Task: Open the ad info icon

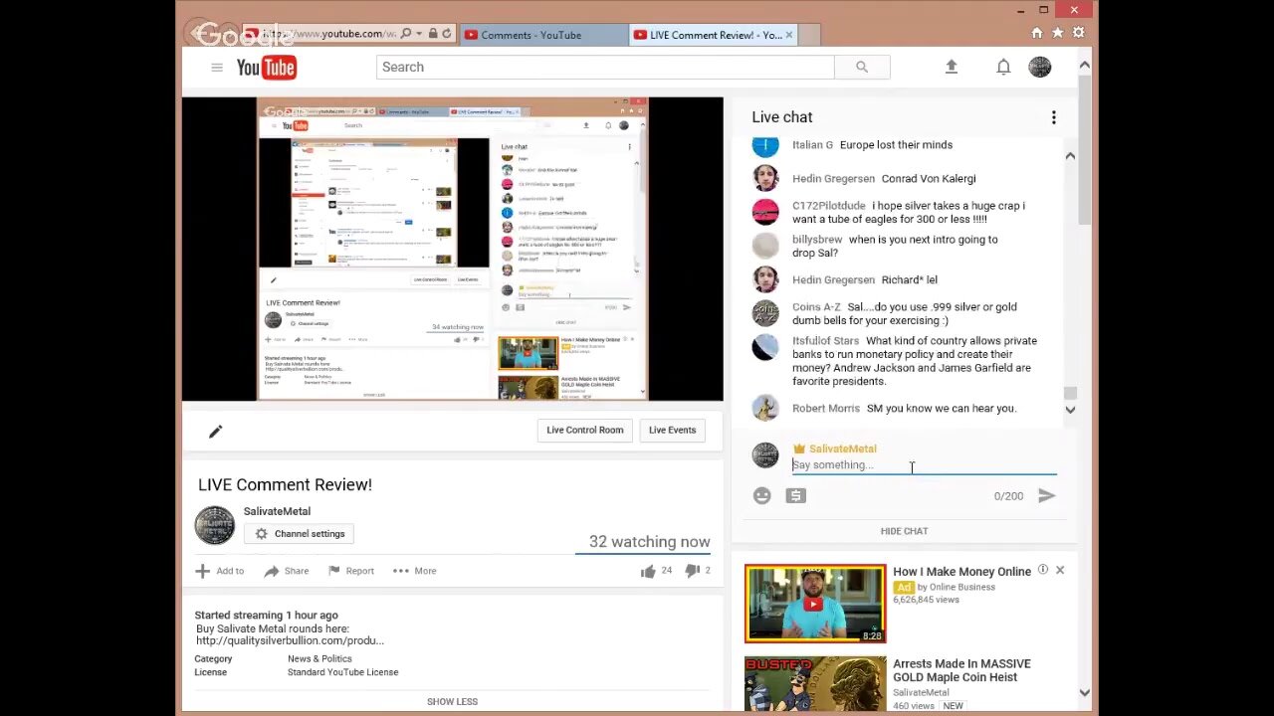Action: point(1043,570)
